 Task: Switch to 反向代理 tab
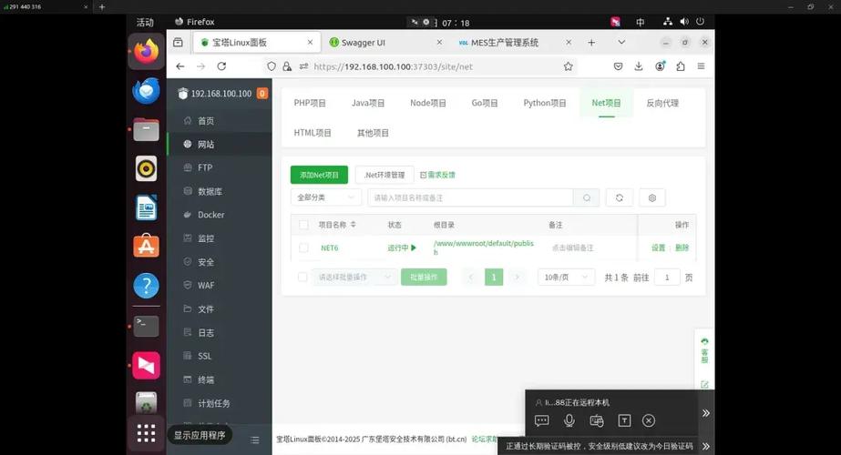tap(662, 103)
